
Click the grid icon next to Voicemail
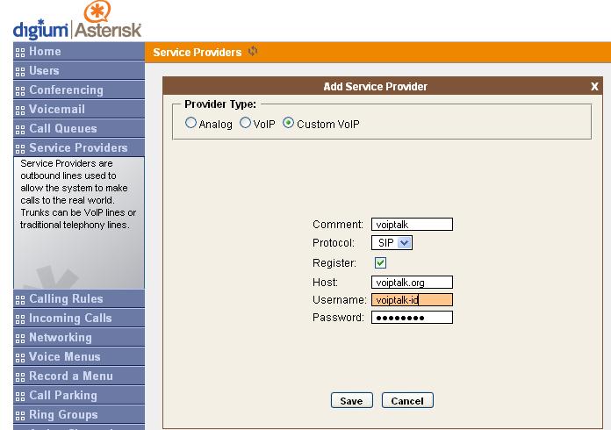pos(20,111)
